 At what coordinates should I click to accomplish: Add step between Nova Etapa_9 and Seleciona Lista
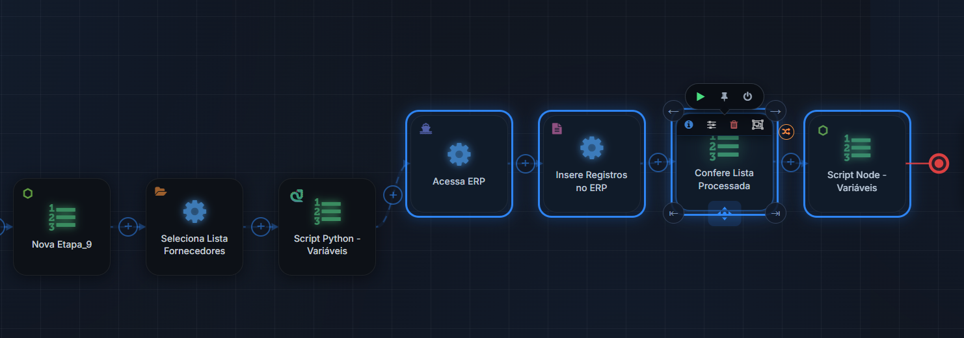129,226
